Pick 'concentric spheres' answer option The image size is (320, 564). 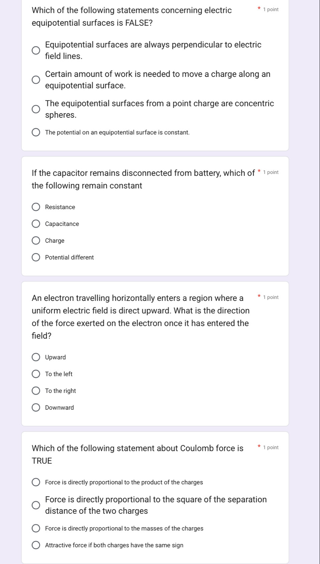(x=36, y=109)
